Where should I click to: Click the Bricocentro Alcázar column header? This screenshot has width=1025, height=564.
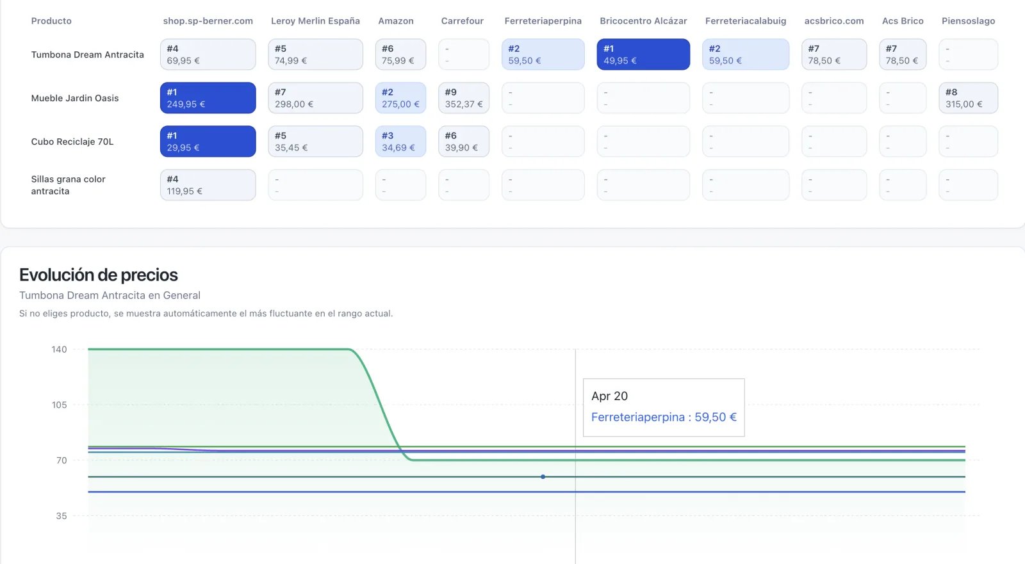coord(643,21)
